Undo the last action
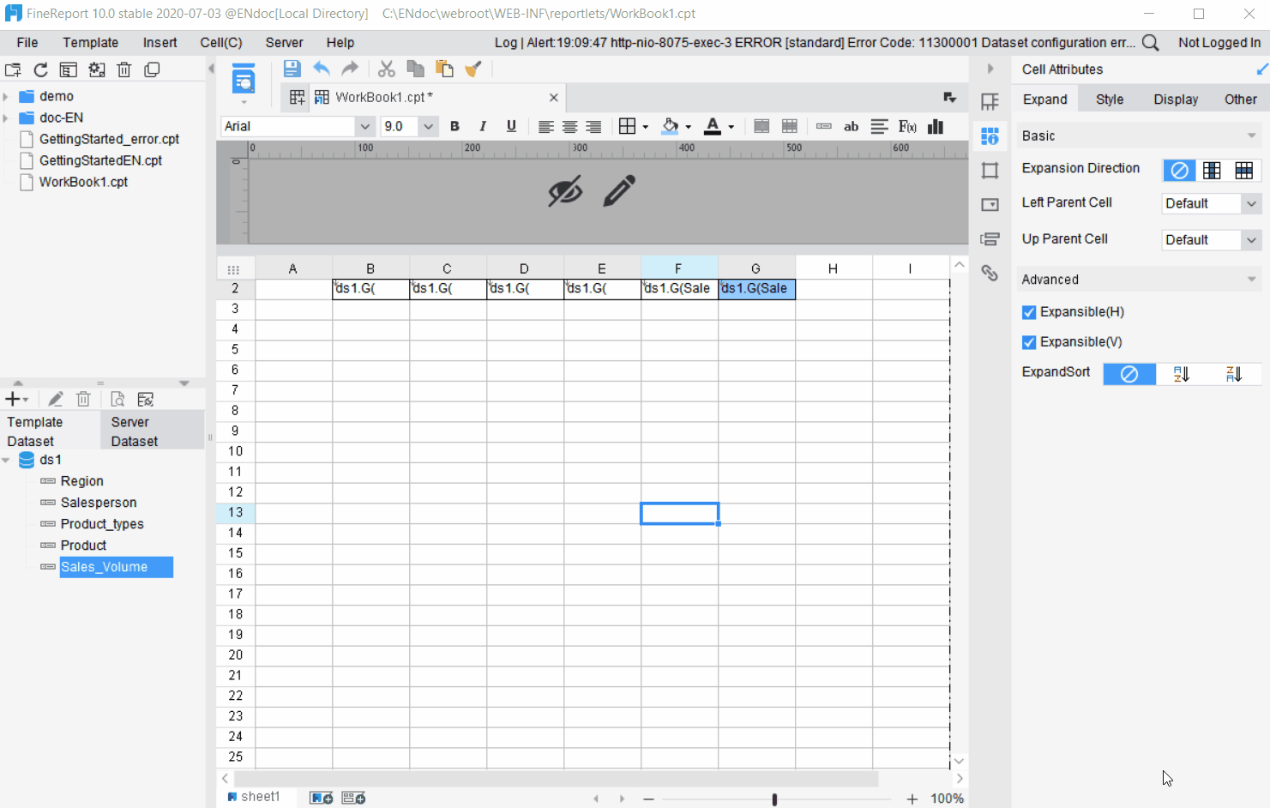 coord(322,69)
